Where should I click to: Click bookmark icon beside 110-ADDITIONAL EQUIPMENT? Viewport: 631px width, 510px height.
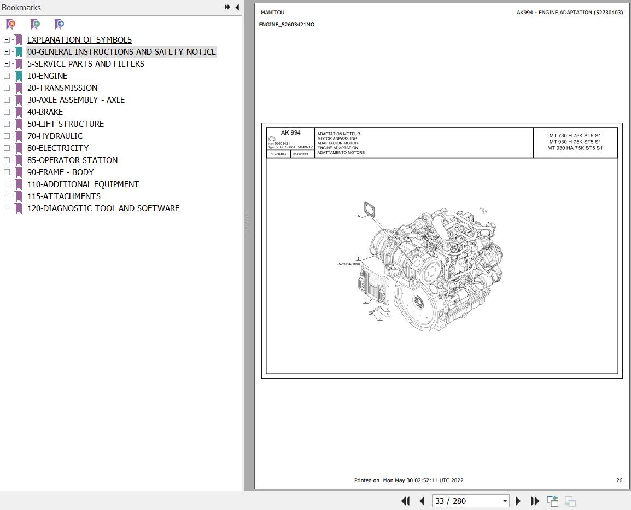(x=19, y=184)
